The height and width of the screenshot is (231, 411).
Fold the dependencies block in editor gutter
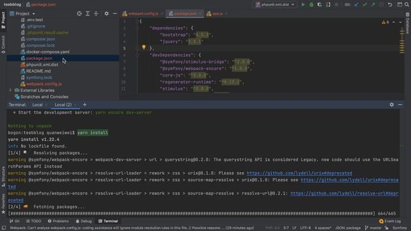click(x=137, y=28)
